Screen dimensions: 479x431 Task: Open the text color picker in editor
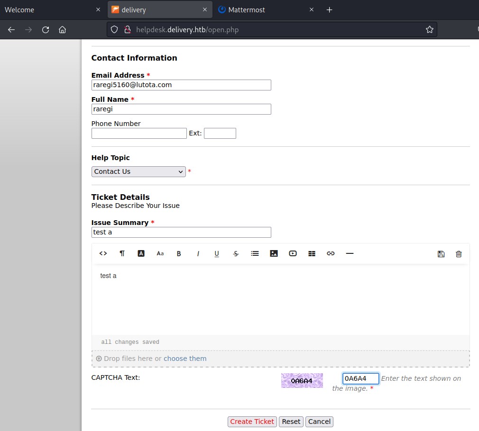click(141, 253)
